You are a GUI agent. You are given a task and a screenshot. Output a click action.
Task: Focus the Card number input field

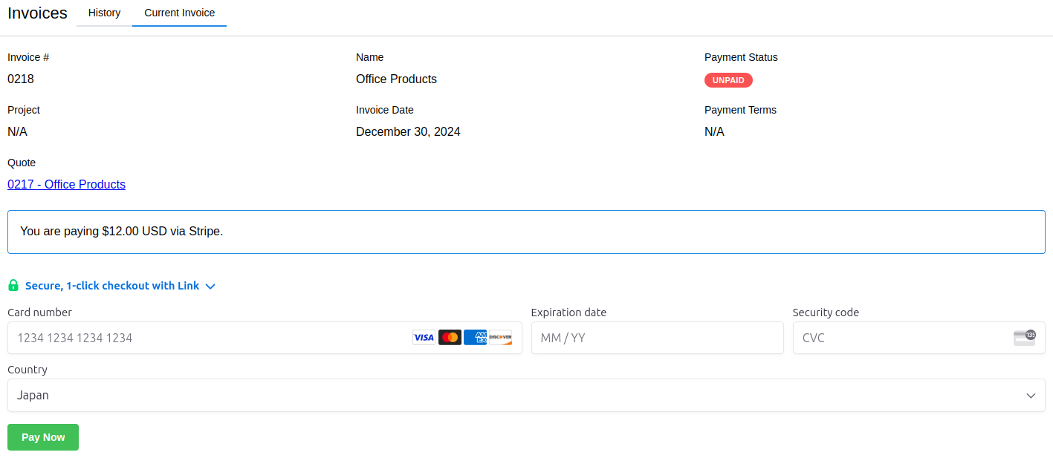pyautogui.click(x=265, y=338)
